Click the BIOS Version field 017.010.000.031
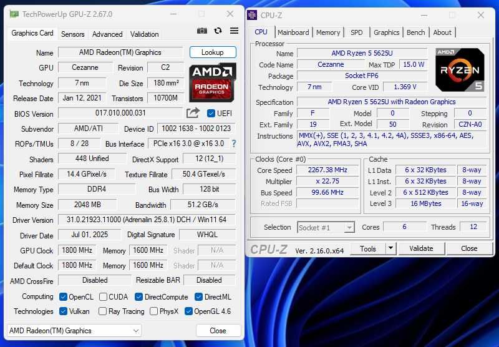This screenshot has height=347, width=499. [x=120, y=113]
